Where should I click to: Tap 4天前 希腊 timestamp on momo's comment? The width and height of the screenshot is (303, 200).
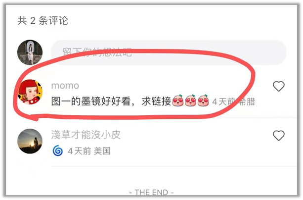[234, 101]
